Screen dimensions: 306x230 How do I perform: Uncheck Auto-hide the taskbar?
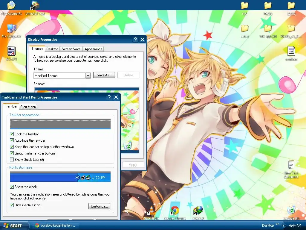(x=12, y=140)
